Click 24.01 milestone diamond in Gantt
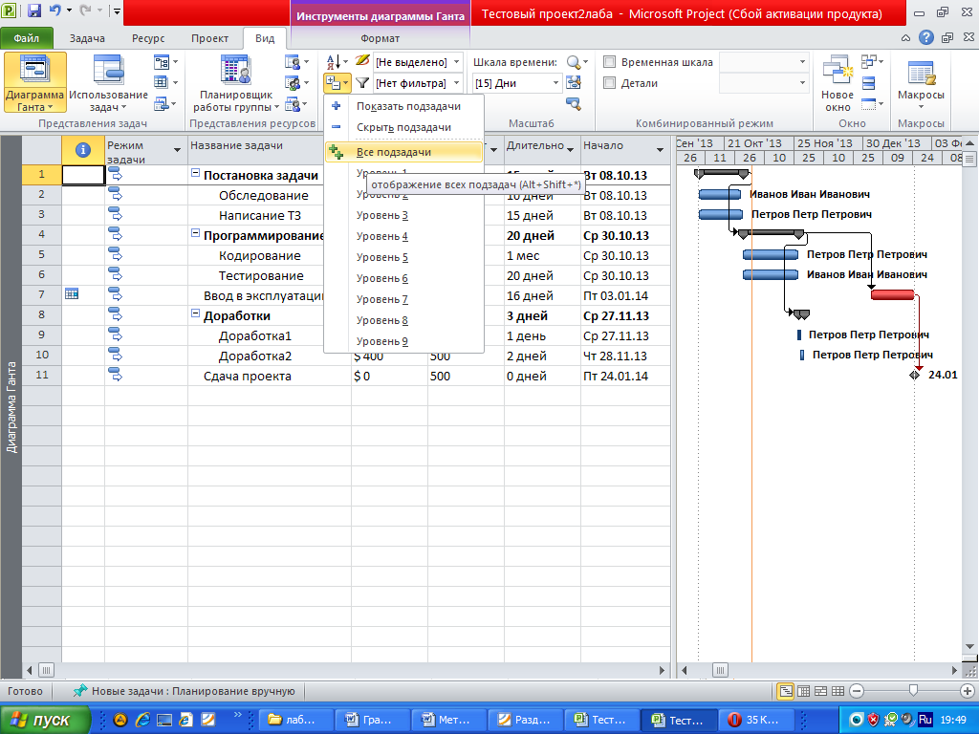Screen dimensions: 979x734 (915, 375)
